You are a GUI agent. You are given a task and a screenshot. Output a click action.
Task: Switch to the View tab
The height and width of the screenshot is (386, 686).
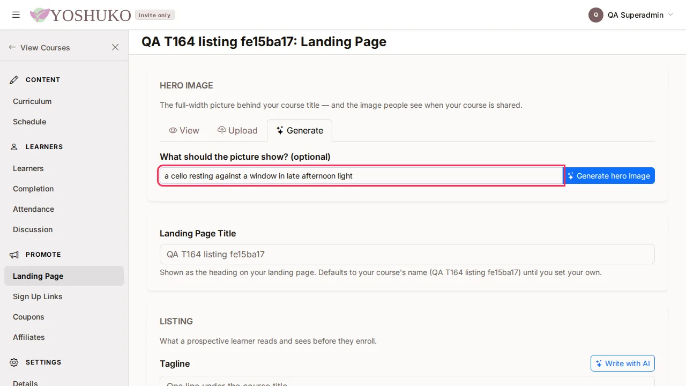click(184, 130)
